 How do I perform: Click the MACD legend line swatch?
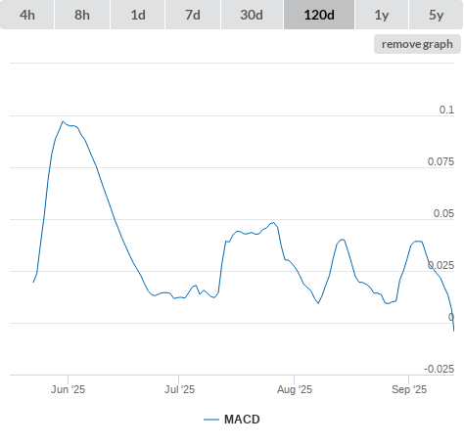[x=211, y=420]
